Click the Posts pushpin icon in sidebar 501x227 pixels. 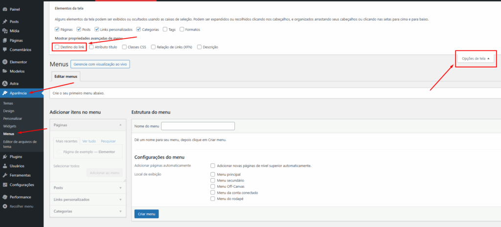(x=5, y=22)
